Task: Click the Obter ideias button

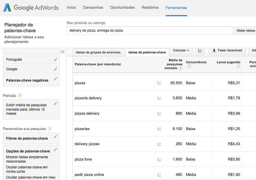Action: pos(246,30)
